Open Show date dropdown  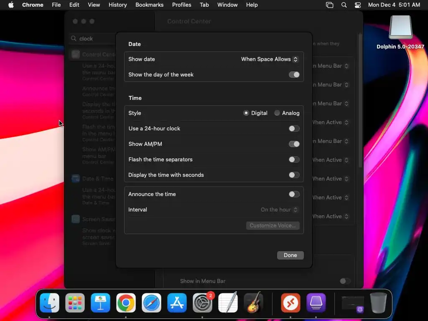(x=270, y=59)
